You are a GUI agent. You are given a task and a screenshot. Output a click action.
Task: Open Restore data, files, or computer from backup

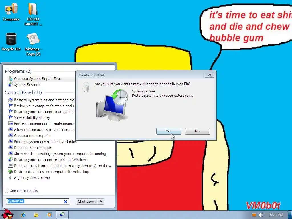[52, 171]
